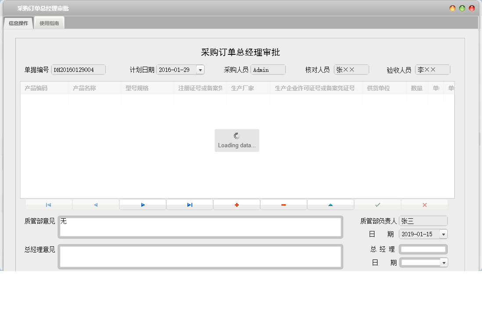The height and width of the screenshot is (309, 482).
Task: Expand the general manager 日期 dropdown
Action: click(444, 263)
